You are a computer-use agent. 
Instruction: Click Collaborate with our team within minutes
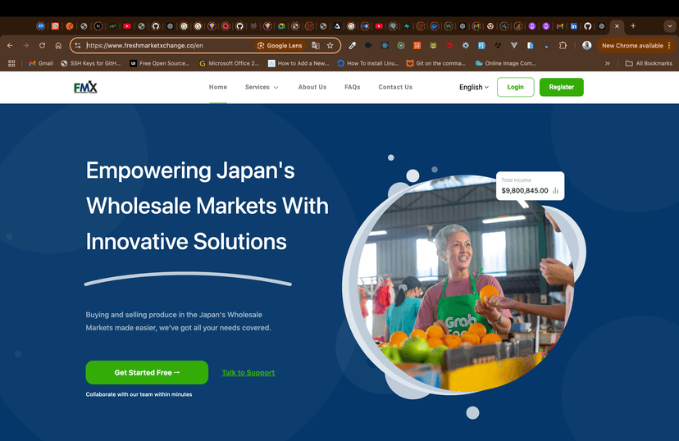(x=139, y=394)
